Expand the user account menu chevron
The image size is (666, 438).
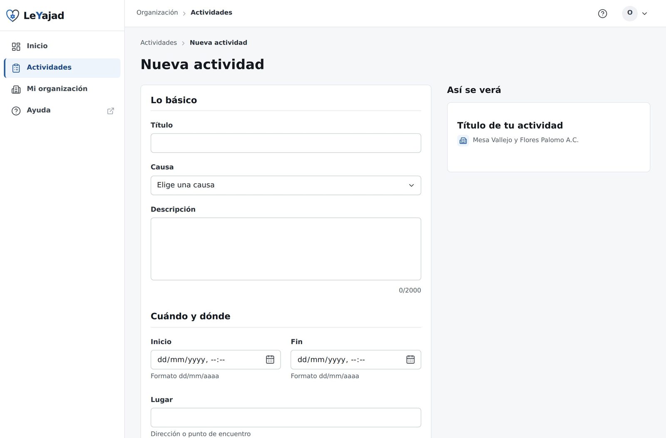(644, 13)
